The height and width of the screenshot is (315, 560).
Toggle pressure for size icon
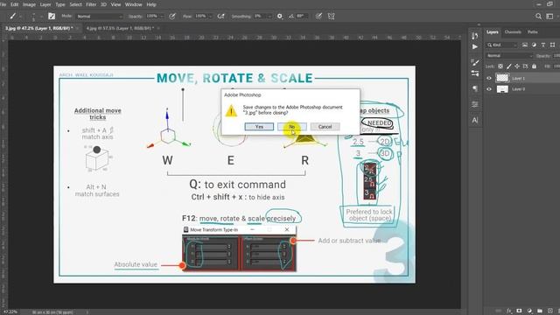tap(318, 16)
